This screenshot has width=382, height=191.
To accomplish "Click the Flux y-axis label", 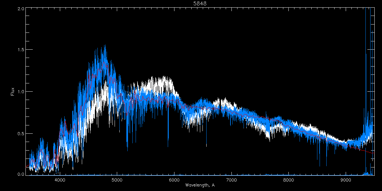I will [13, 92].
